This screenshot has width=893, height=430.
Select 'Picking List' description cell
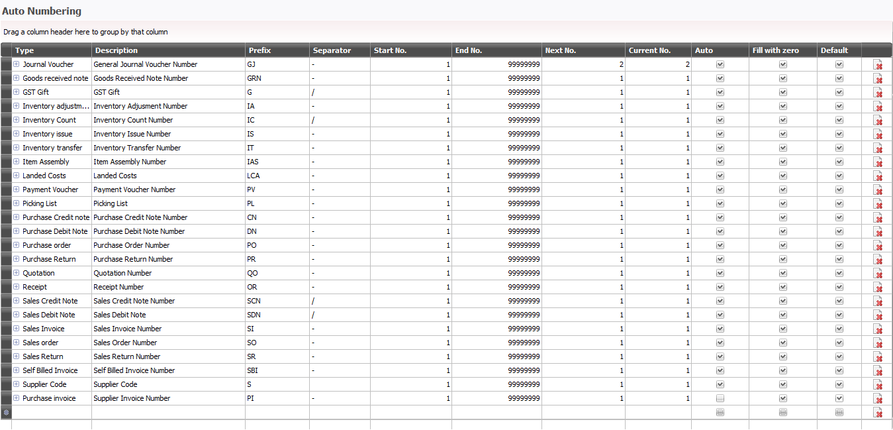pyautogui.click(x=168, y=203)
